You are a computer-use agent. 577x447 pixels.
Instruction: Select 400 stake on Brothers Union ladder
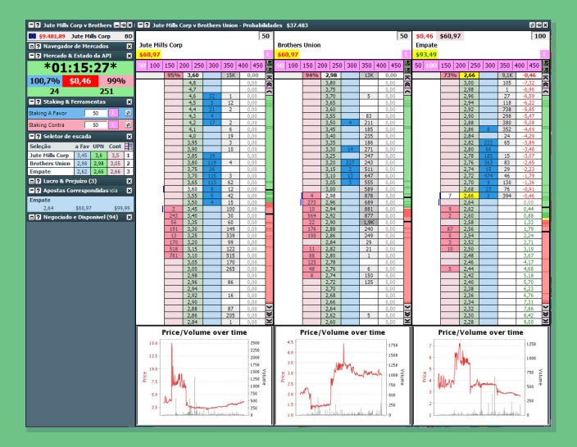tap(381, 65)
